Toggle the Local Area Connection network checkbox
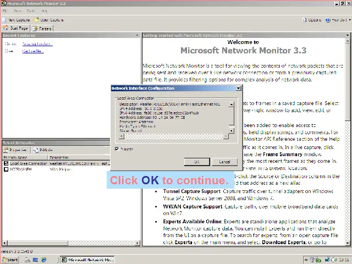The image size is (352, 264). 6,163
